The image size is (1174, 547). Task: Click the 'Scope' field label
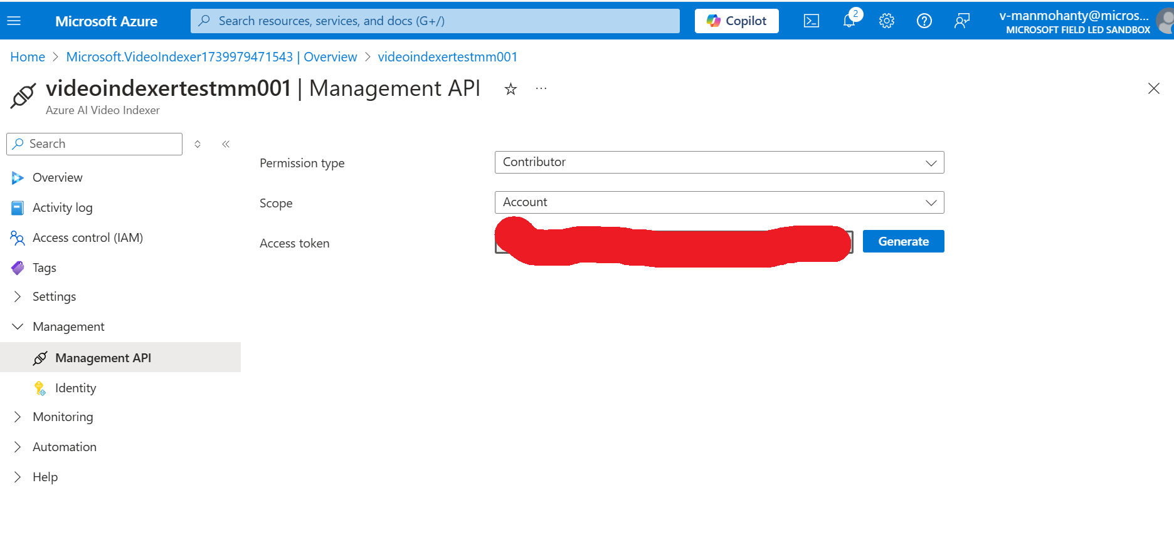276,204
